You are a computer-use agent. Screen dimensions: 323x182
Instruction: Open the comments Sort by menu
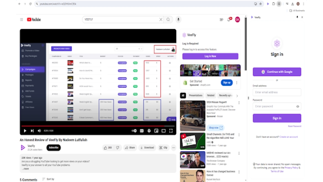48,179
